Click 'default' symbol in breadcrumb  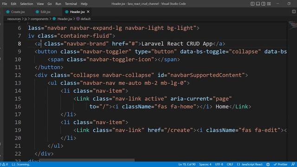(85, 19)
